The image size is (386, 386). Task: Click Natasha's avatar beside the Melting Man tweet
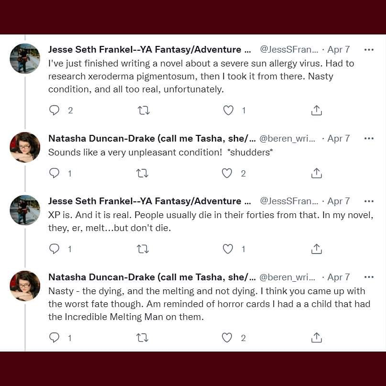[25, 286]
